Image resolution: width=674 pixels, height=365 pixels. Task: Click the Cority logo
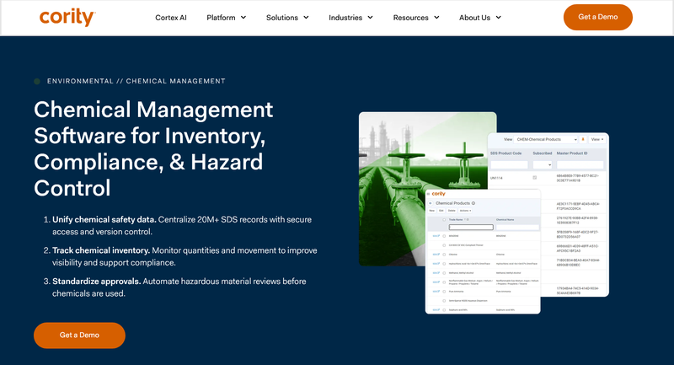tap(67, 17)
